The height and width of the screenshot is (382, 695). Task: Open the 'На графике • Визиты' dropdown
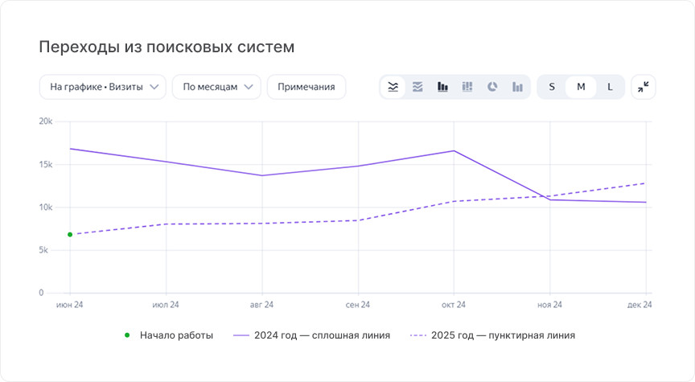point(103,87)
